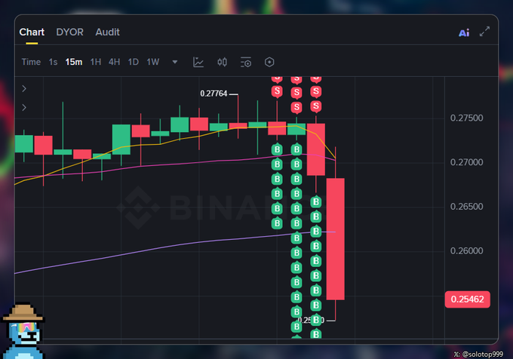Open the indicators chart icon
513x359 pixels.
tap(198, 62)
